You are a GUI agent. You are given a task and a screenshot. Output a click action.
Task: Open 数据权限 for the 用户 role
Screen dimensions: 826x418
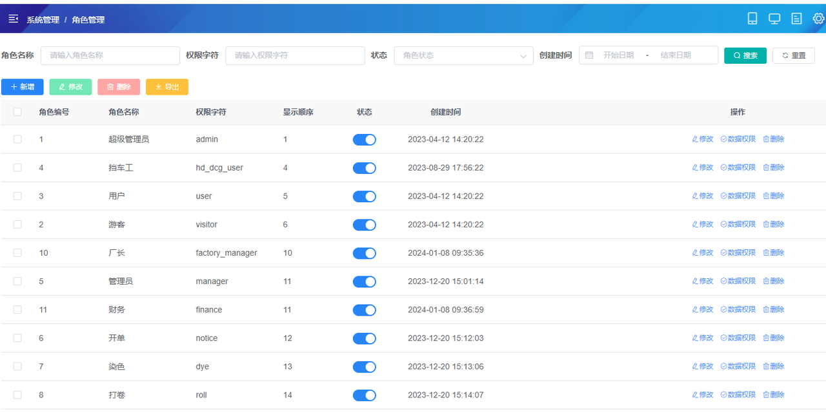tap(738, 196)
